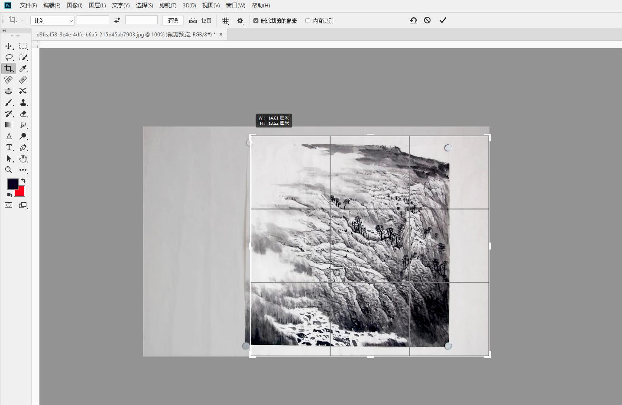
Task: Open crop overlay grid options
Action: [225, 21]
